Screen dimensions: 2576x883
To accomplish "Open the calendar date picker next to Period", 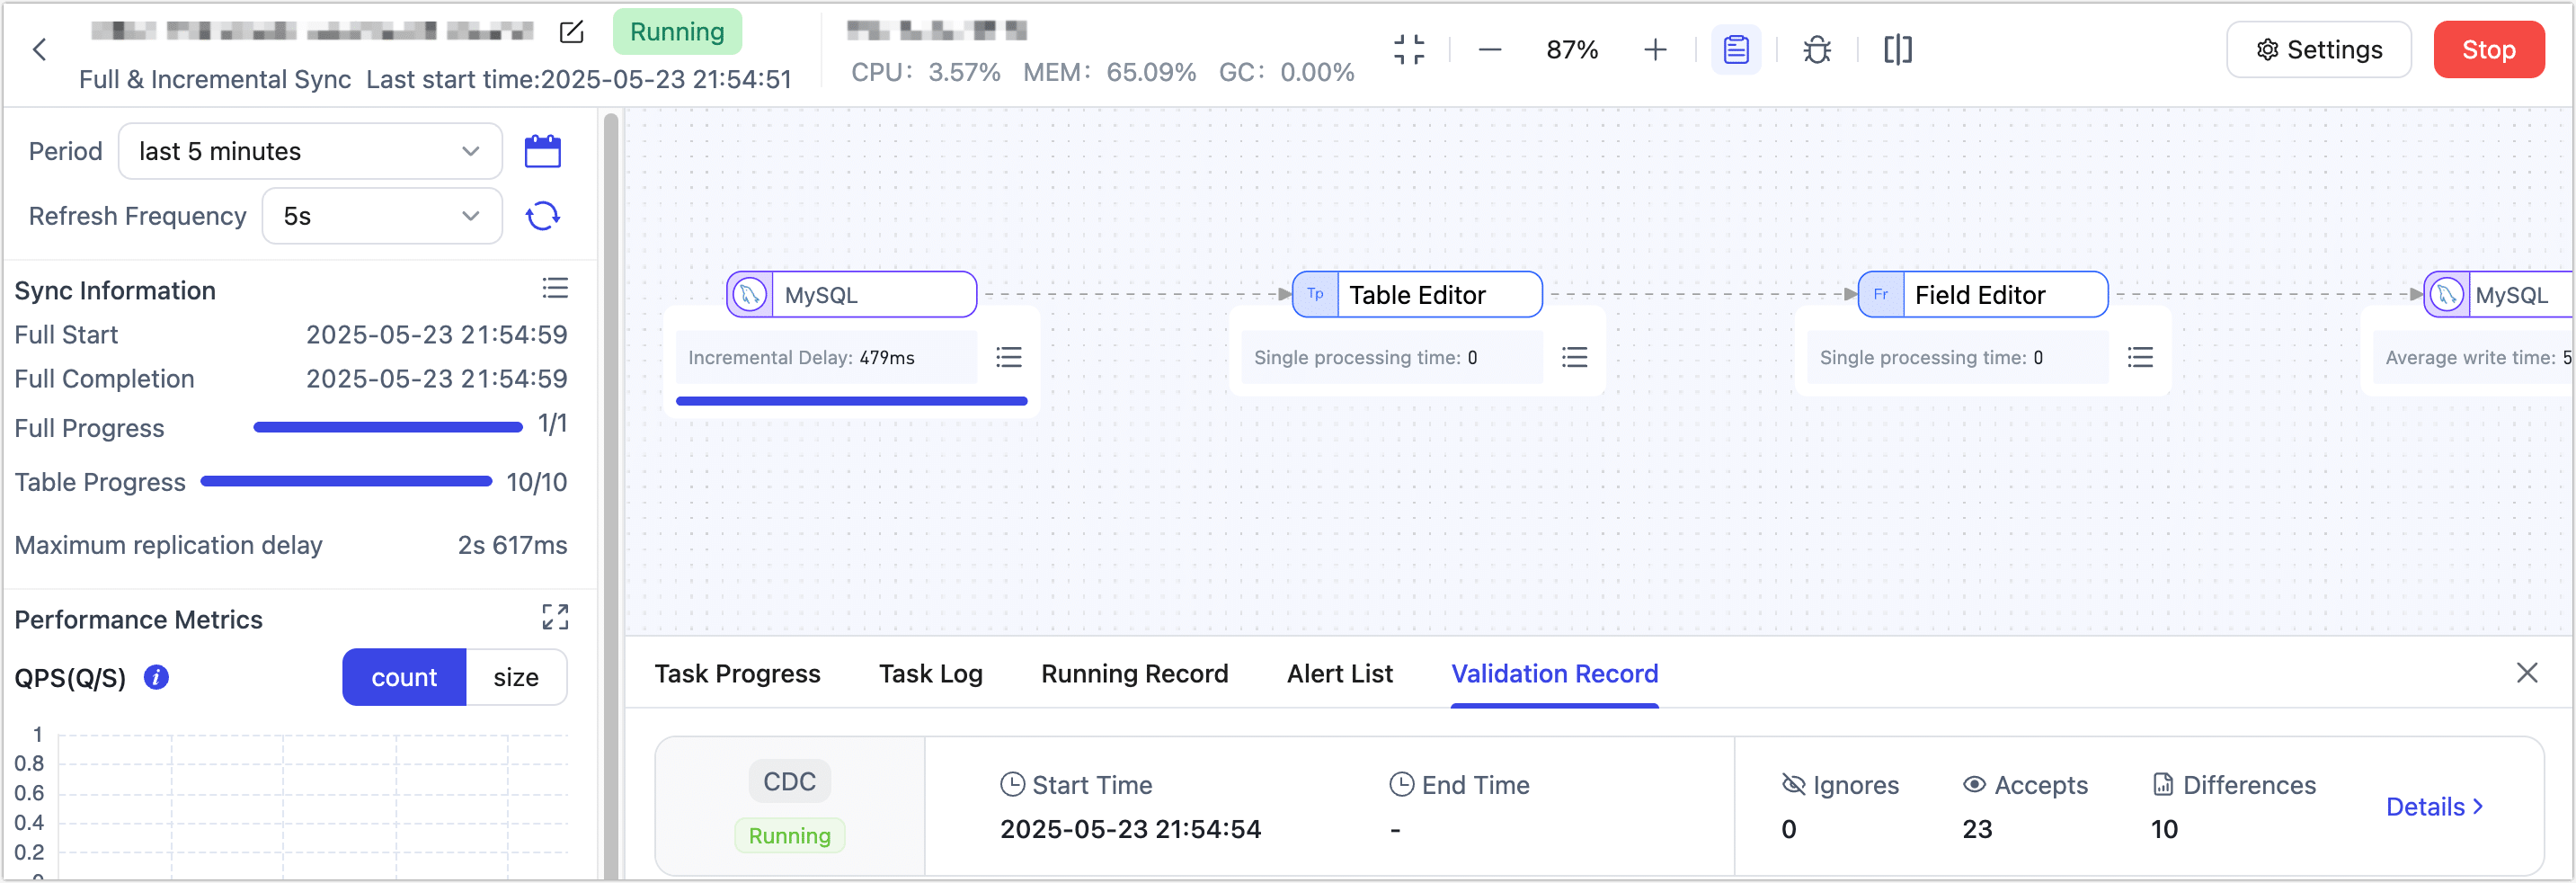I will [543, 151].
